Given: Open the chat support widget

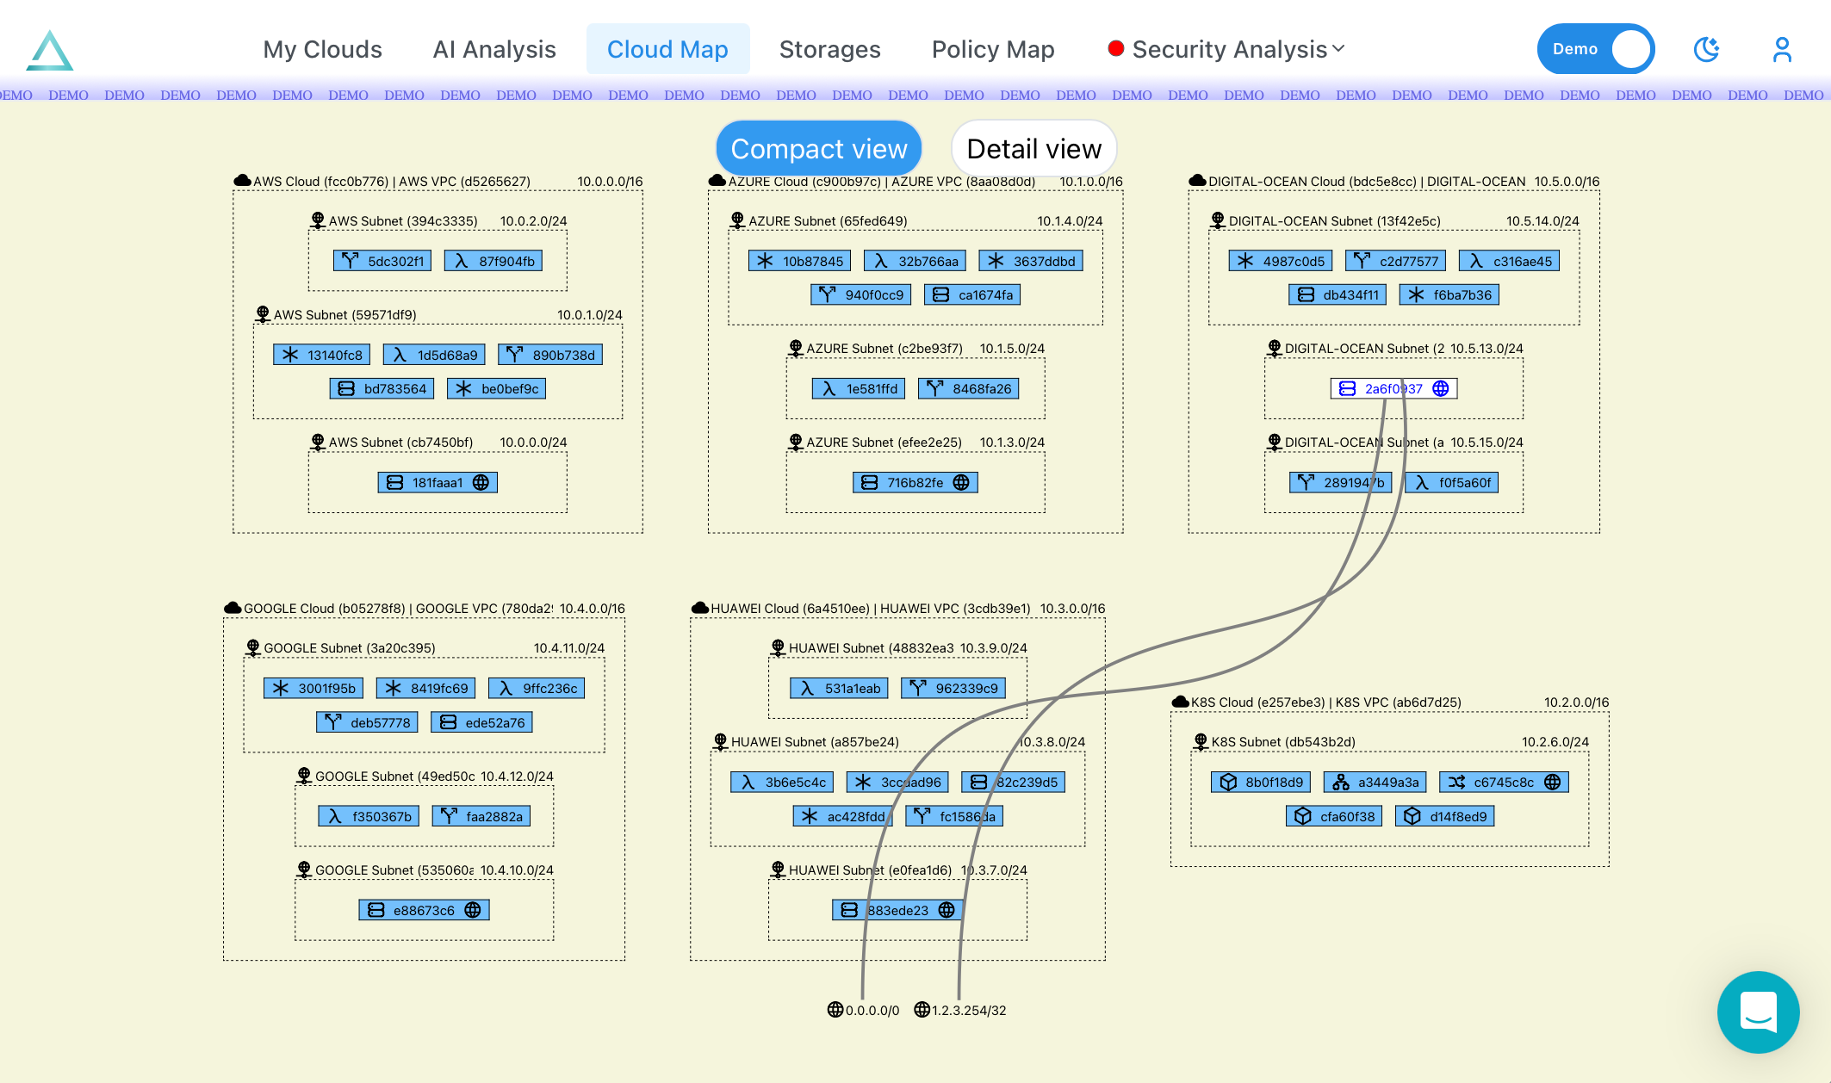Looking at the screenshot, I should pyautogui.click(x=1758, y=1012).
